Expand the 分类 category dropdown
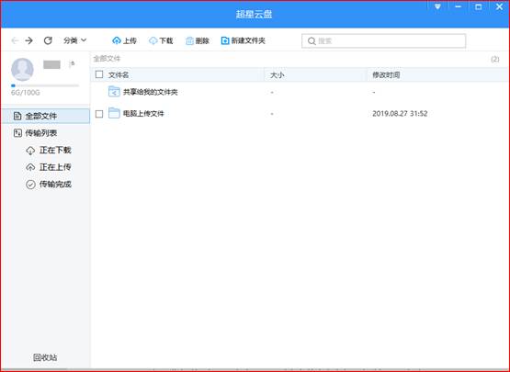The width and height of the screenshot is (510, 372). coord(74,40)
